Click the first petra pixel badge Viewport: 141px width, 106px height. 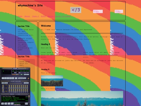pos(98,11)
